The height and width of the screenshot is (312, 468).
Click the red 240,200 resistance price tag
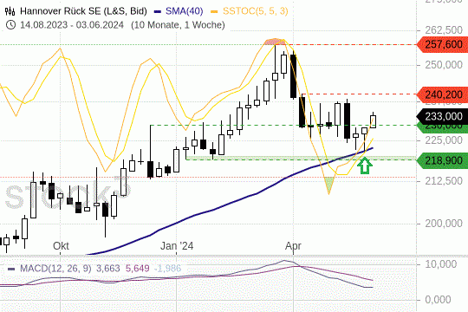coord(442,94)
